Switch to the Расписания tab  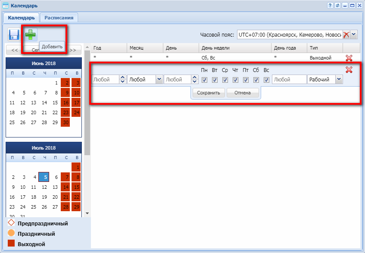[59, 18]
